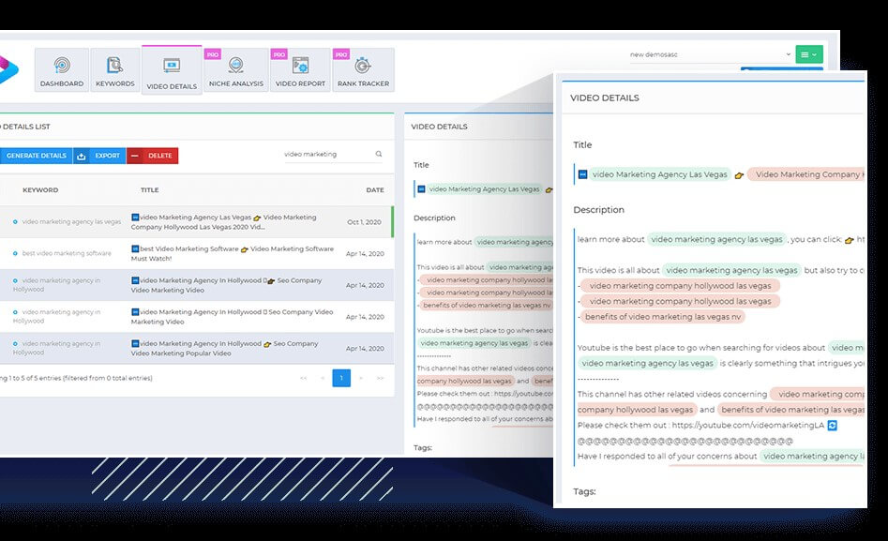Viewport: 888px width, 541px height.
Task: Click 'video Marketing Agency Las Vegas' green tag in front panel
Action: [660, 174]
